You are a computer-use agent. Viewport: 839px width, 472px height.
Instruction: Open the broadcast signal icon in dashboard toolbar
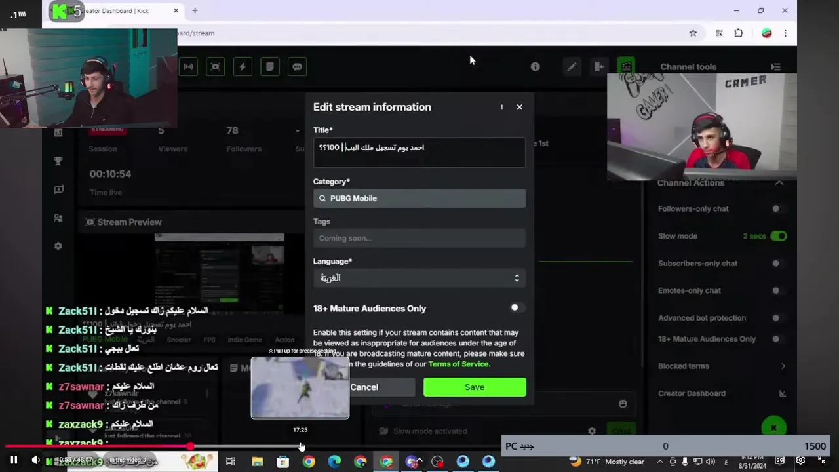(188, 66)
